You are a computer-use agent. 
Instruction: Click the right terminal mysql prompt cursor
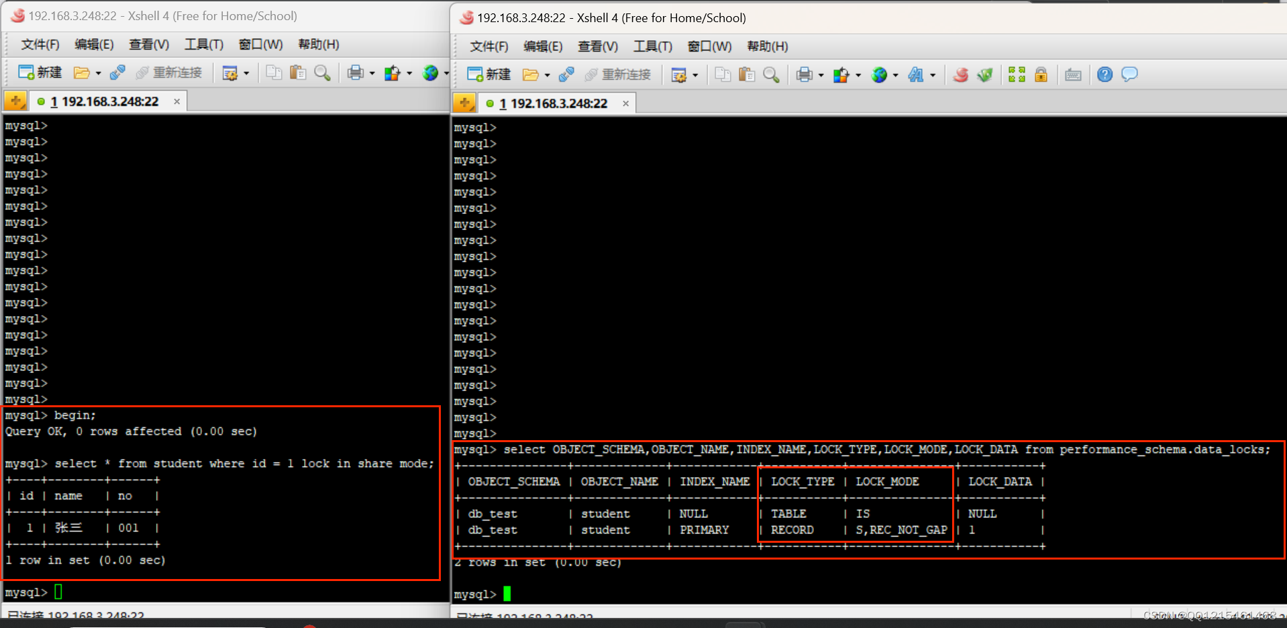point(507,594)
